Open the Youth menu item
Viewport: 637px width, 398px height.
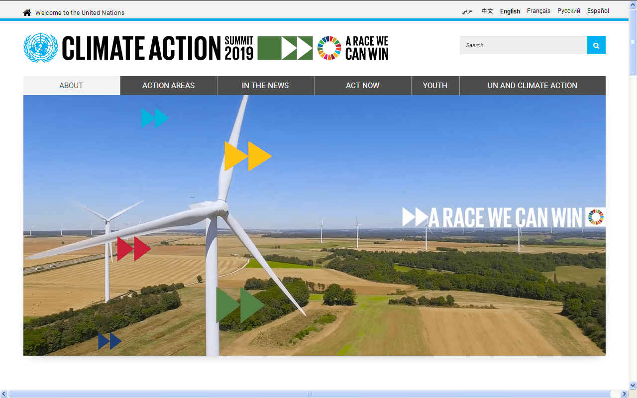pos(435,86)
